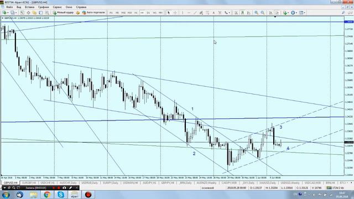Select the equidistant channel tool
The height and width of the screenshot is (199, 354).
point(201,13)
